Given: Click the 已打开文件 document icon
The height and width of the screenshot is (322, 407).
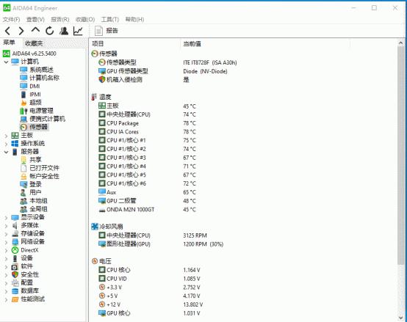Looking at the screenshot, I should tap(24, 168).
